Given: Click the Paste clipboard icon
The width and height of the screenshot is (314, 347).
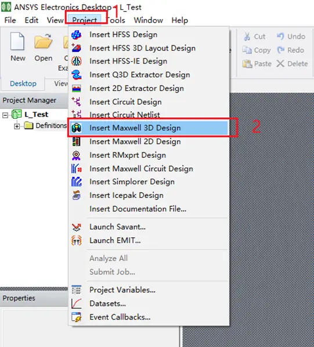Looking at the screenshot, I should (247, 63).
